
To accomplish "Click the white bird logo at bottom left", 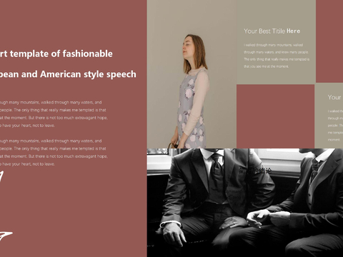I will coord(6,236).
